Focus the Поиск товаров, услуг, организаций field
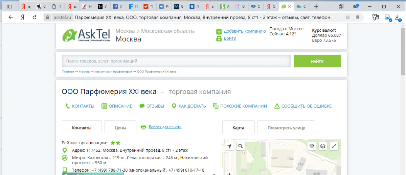406x175 pixels. point(176,61)
